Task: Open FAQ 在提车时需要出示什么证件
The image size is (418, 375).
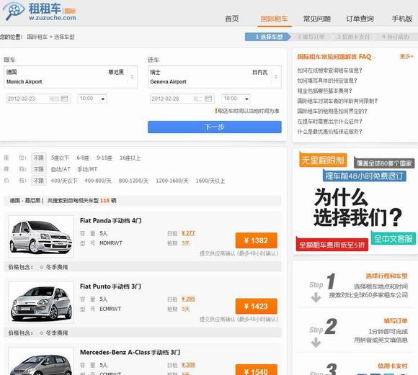Action: 330,122
